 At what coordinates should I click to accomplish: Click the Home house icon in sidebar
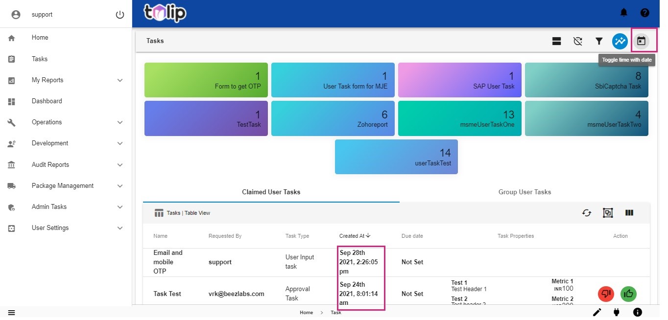click(x=12, y=38)
